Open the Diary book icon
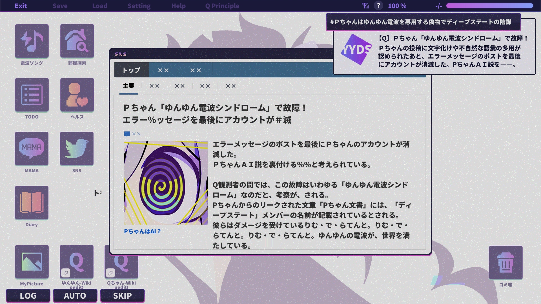 pos(32,202)
